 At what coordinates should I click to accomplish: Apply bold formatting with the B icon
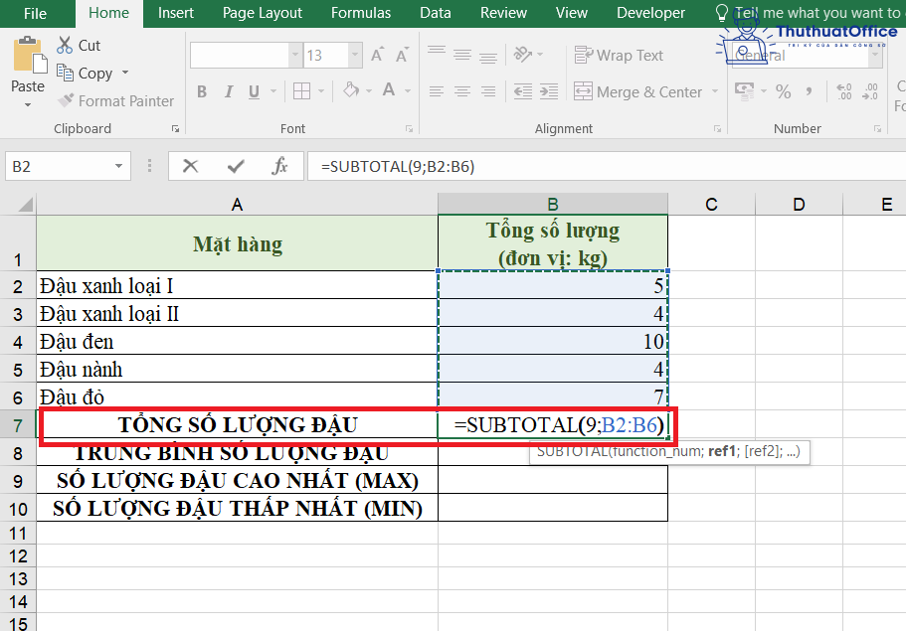tap(202, 91)
